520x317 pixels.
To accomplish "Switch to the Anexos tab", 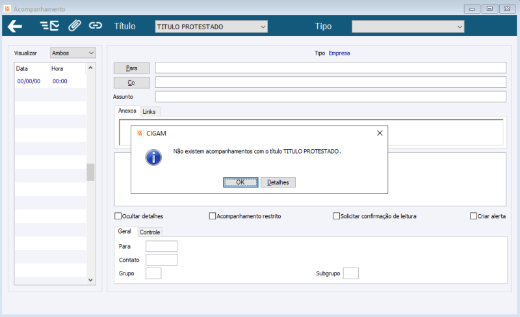I will point(127,111).
